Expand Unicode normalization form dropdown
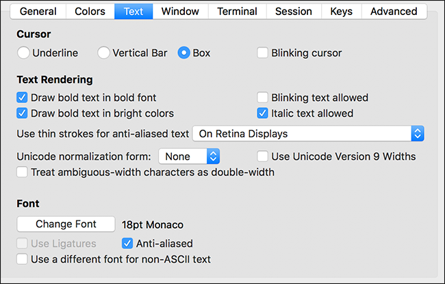 tap(189, 156)
